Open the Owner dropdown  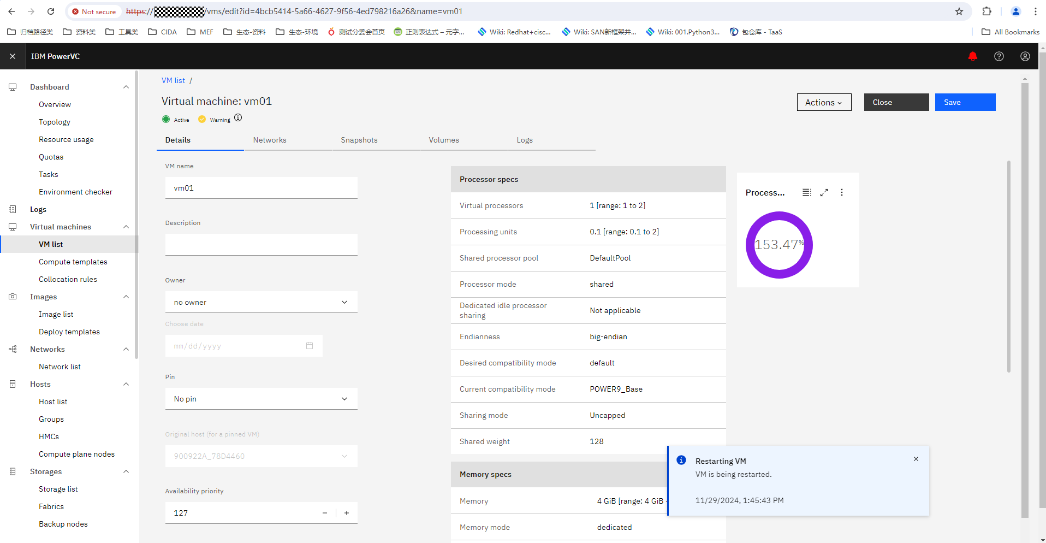pos(261,302)
